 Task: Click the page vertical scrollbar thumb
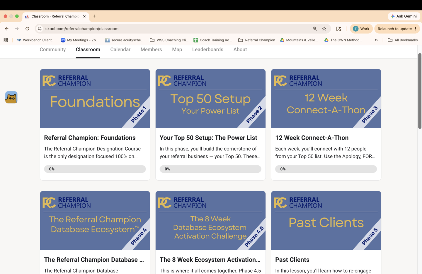pos(420,91)
